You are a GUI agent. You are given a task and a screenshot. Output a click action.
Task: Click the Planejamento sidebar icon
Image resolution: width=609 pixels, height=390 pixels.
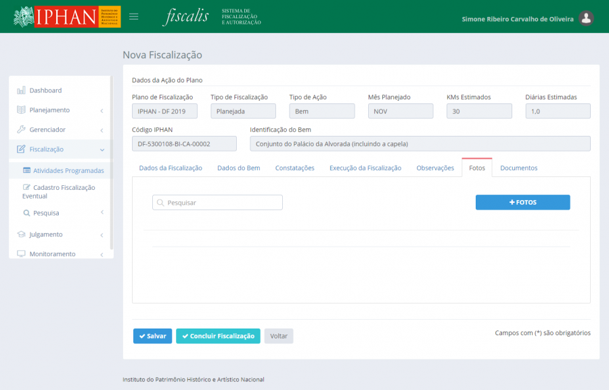pyautogui.click(x=21, y=110)
